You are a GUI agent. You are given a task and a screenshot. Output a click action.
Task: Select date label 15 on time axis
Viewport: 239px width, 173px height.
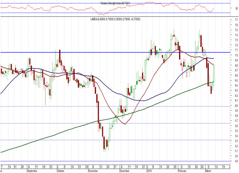161,167
